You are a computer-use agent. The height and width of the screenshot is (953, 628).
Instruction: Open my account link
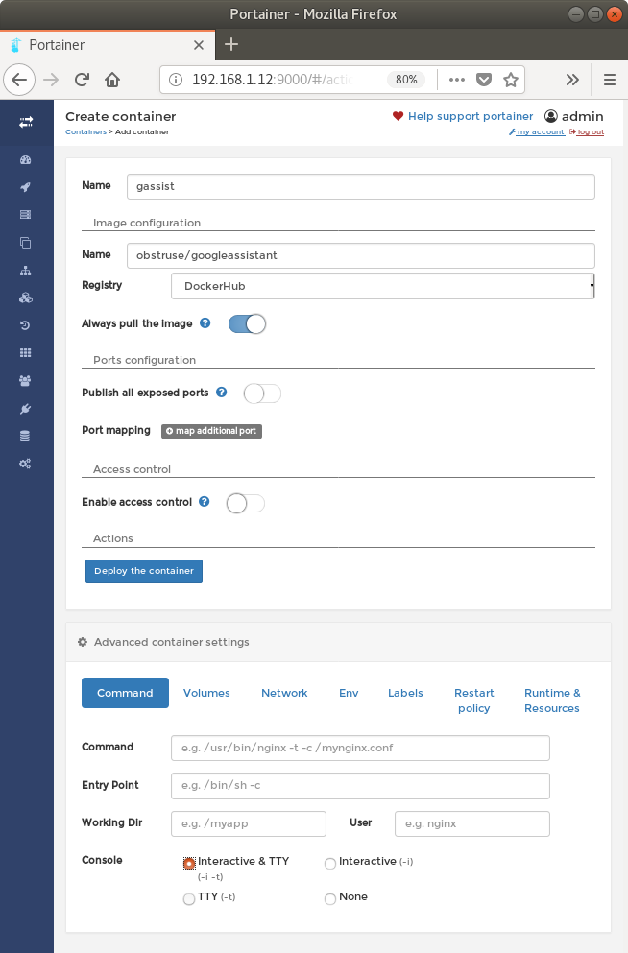[x=538, y=131]
